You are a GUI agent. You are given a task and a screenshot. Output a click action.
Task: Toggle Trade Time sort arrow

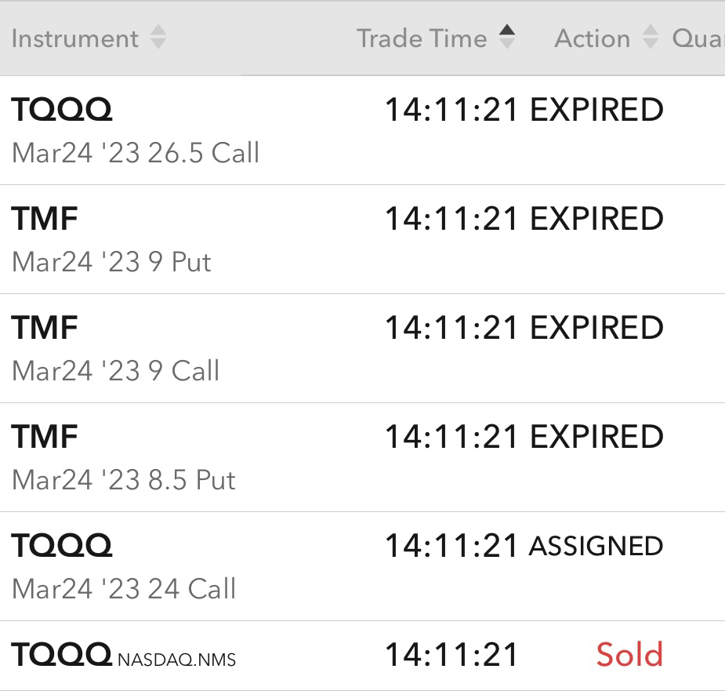point(507,37)
